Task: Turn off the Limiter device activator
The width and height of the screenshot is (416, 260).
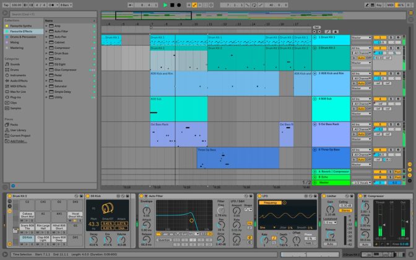Action: 324,196
